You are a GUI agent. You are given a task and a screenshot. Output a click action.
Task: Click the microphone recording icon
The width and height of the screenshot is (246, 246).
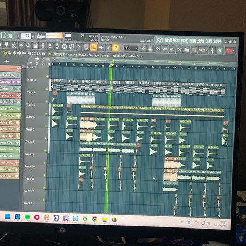click(x=57, y=46)
